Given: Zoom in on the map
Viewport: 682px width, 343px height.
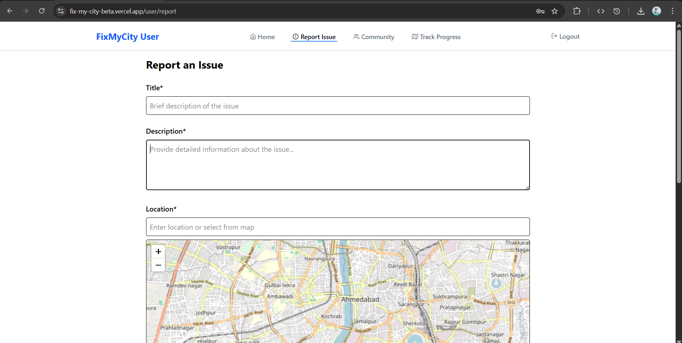Looking at the screenshot, I should (158, 252).
